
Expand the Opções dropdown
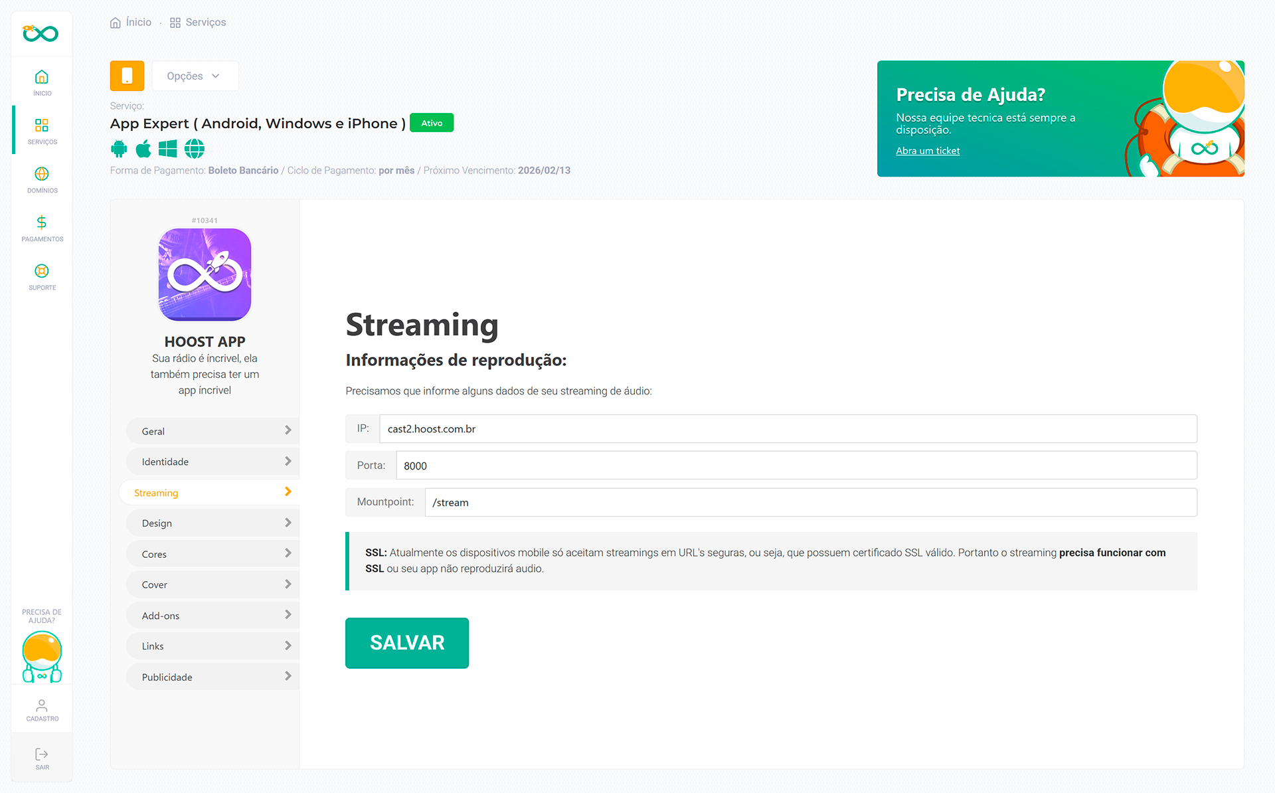point(194,76)
